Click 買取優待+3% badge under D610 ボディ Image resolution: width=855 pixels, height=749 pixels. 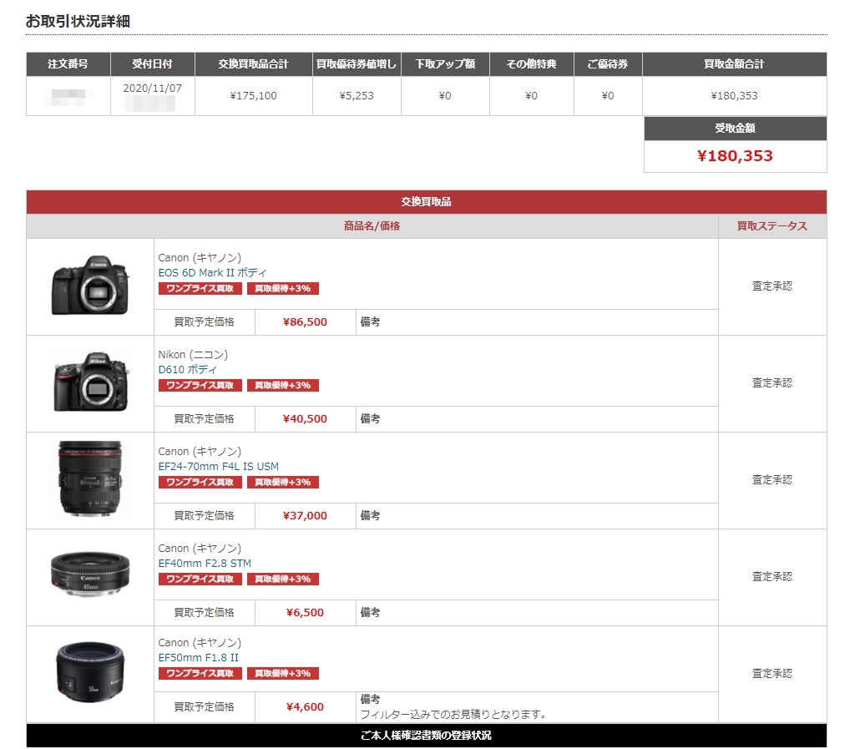coord(282,386)
